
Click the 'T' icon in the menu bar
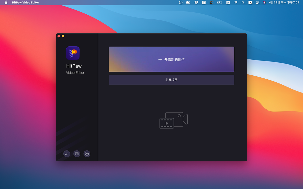point(204,3)
